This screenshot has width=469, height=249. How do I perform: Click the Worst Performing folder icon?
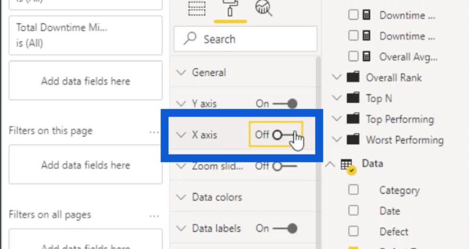pyautogui.click(x=353, y=140)
